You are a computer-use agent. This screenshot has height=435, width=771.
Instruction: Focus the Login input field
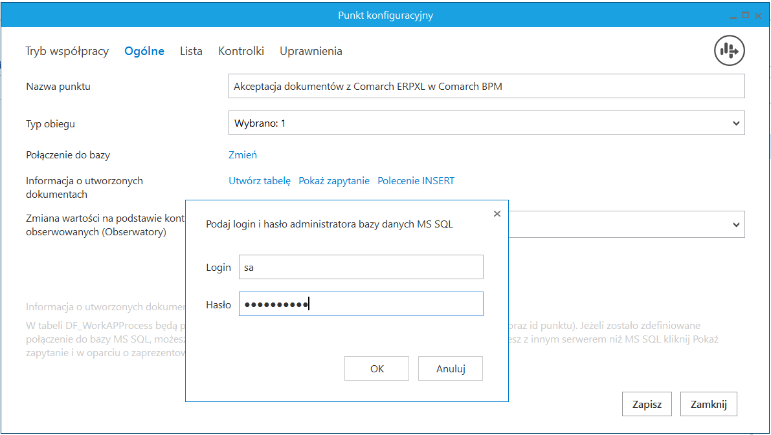(x=361, y=267)
